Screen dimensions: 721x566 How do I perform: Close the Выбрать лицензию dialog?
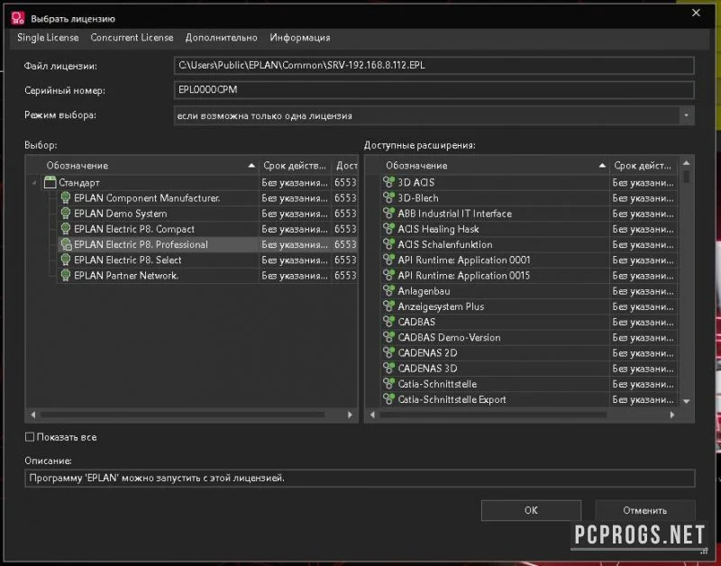pos(696,14)
